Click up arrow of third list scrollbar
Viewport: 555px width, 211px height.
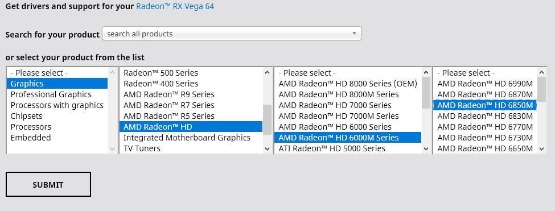click(426, 72)
